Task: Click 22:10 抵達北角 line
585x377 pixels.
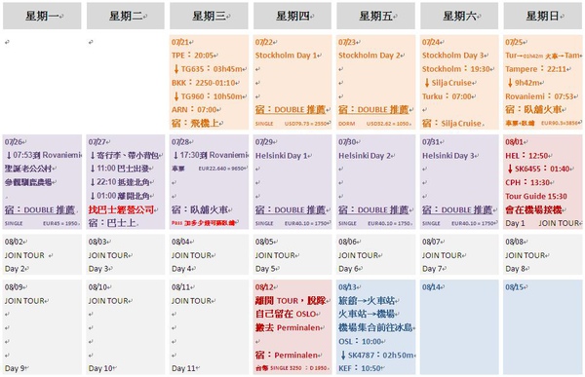Action: (x=119, y=182)
